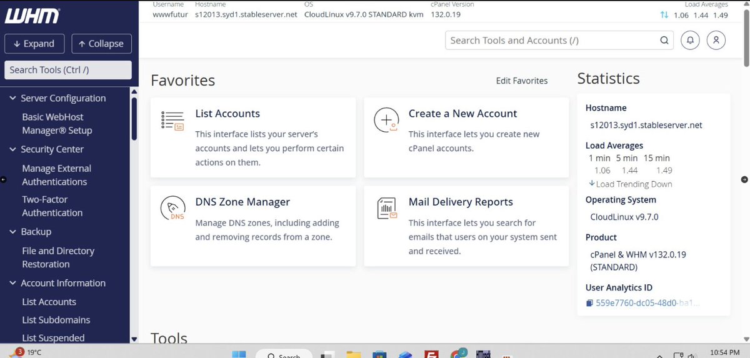Click the right black circular arrow
The height and width of the screenshot is (358, 750).
744,179
